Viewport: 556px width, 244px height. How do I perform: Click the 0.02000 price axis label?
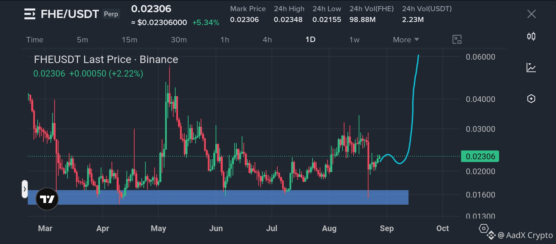click(480, 171)
